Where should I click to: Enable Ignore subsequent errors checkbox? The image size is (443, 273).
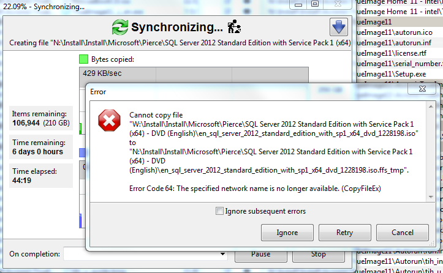pos(220,211)
